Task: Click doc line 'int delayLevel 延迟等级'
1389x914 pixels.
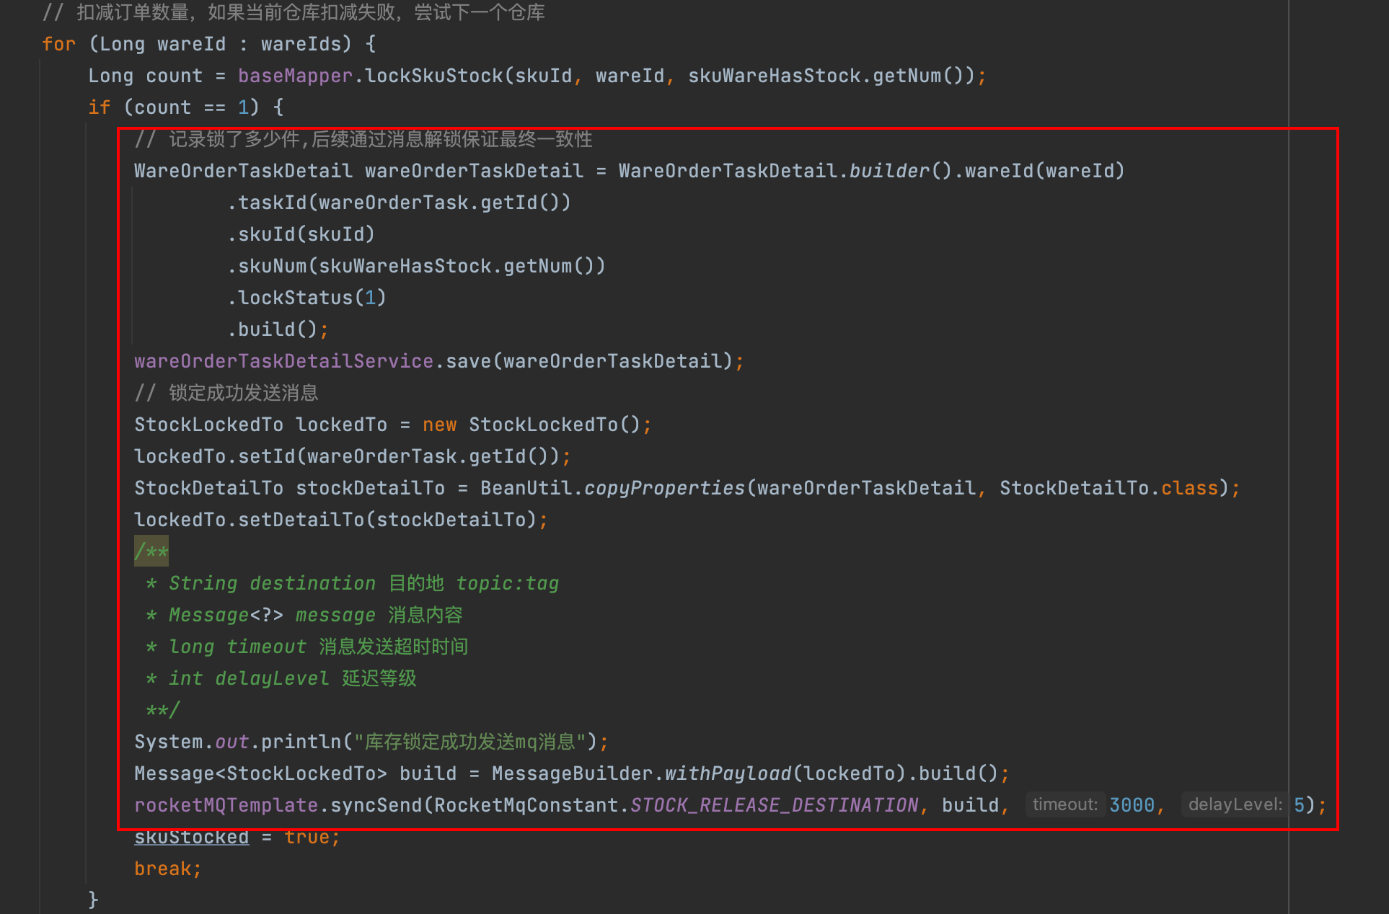Action: click(x=292, y=678)
